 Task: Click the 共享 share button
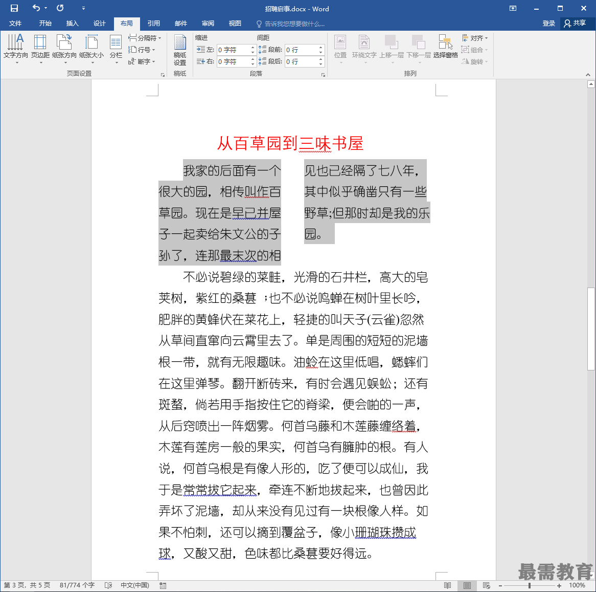point(575,24)
